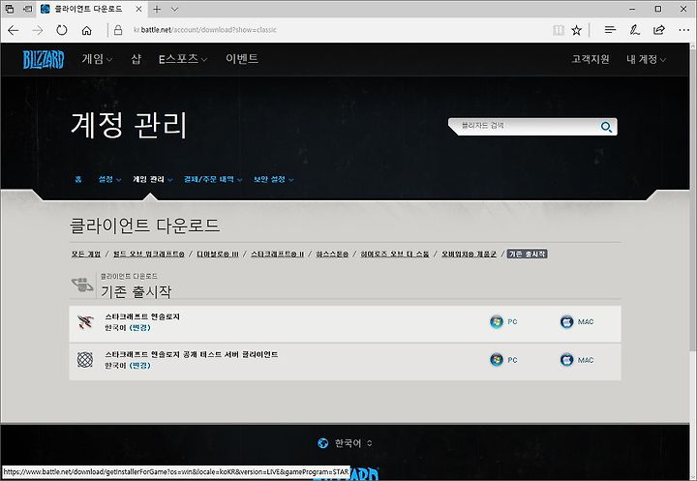
Task: Expand the E스포츠 dropdown
Action: [x=183, y=59]
